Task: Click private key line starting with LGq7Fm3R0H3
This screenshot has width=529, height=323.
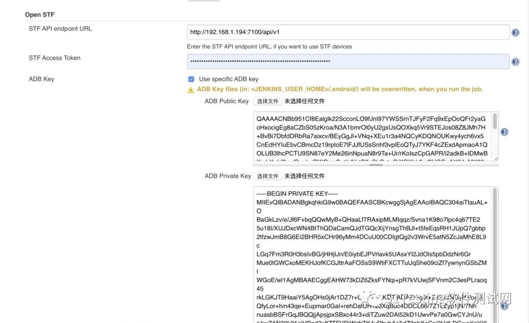Action: pos(363,254)
